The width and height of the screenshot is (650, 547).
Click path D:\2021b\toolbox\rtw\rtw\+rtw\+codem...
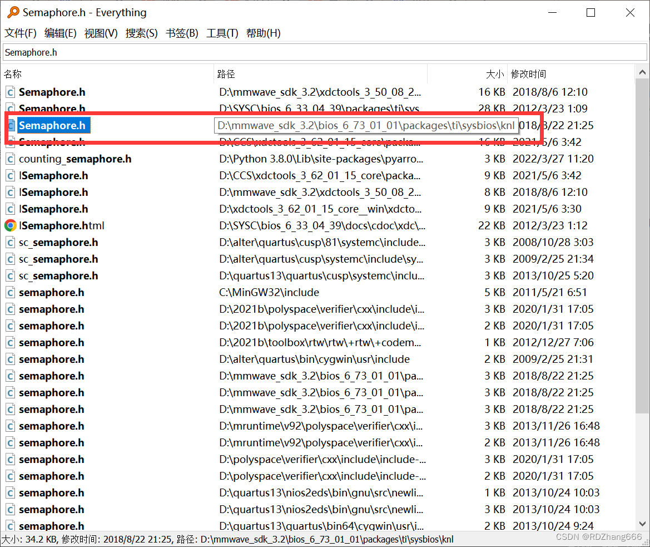coord(320,343)
